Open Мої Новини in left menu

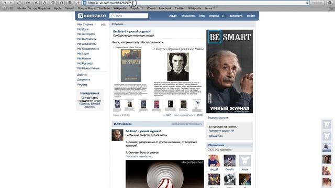pos(84,58)
